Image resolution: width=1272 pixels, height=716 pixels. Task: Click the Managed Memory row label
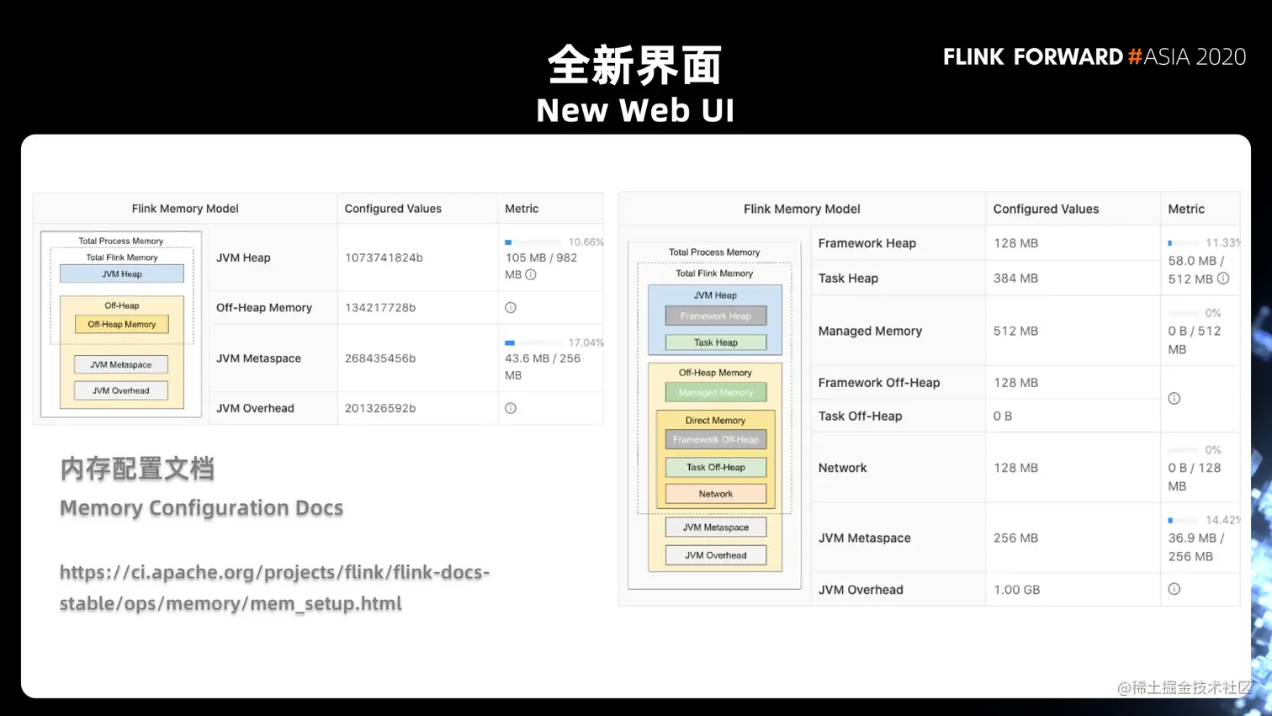(870, 331)
